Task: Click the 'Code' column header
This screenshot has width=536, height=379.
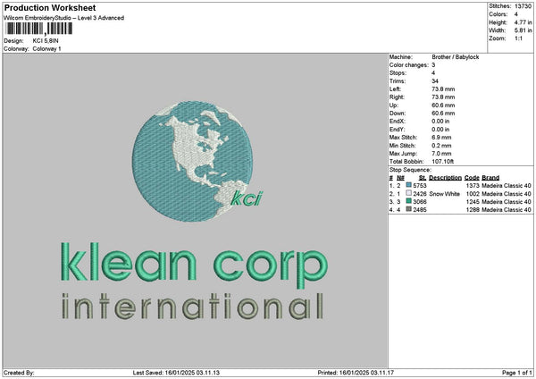Action: click(x=472, y=178)
